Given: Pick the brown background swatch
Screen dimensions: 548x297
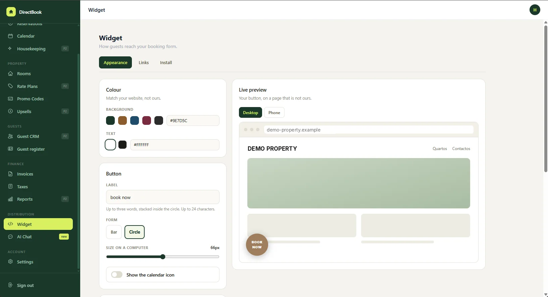Looking at the screenshot, I should click(122, 120).
